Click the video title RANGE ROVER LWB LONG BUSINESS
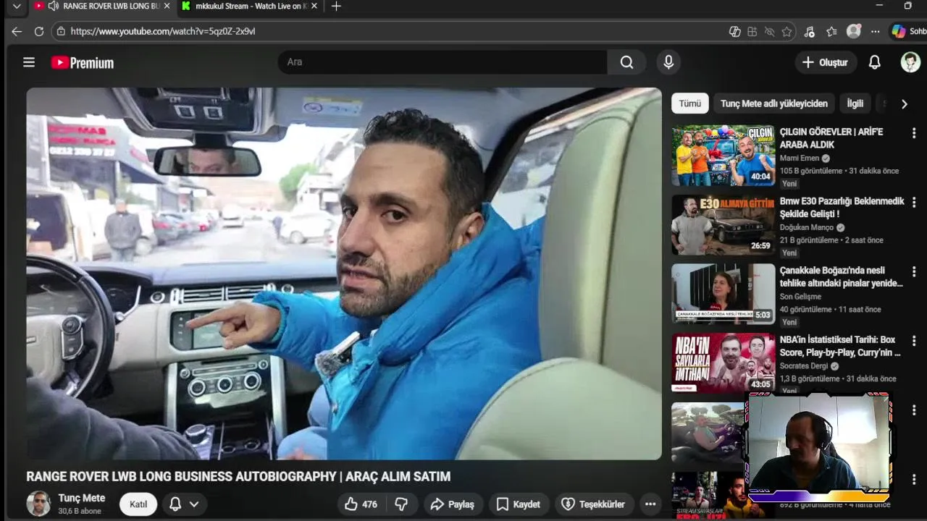The width and height of the screenshot is (927, 521). coord(238,476)
